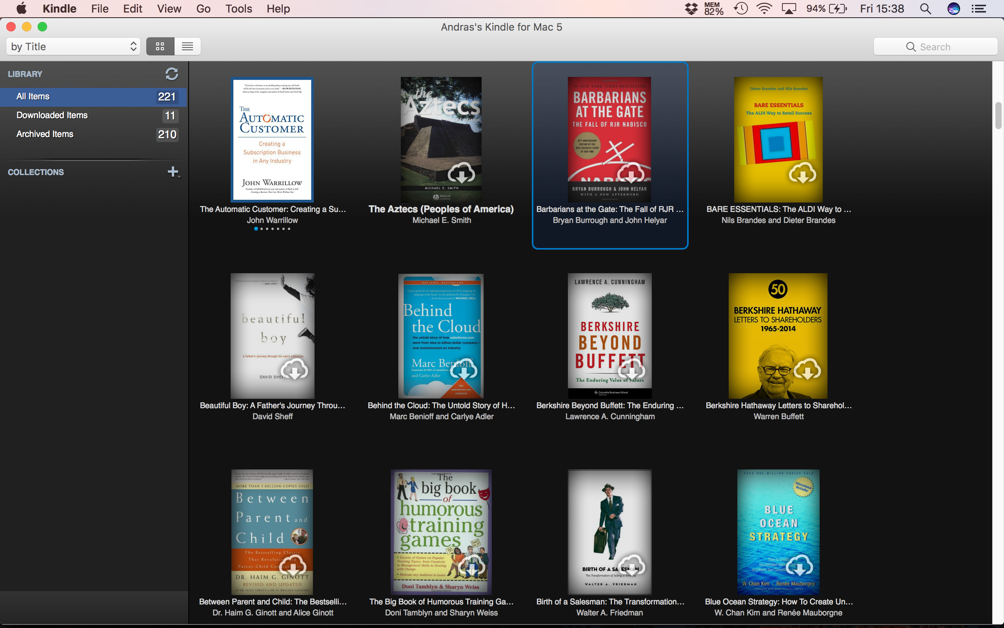Click the Search field
The height and width of the screenshot is (628, 1004).
point(935,47)
